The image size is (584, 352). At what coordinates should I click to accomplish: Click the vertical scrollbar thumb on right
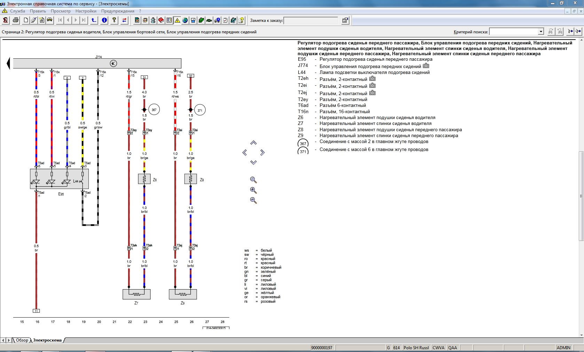tap(581, 196)
